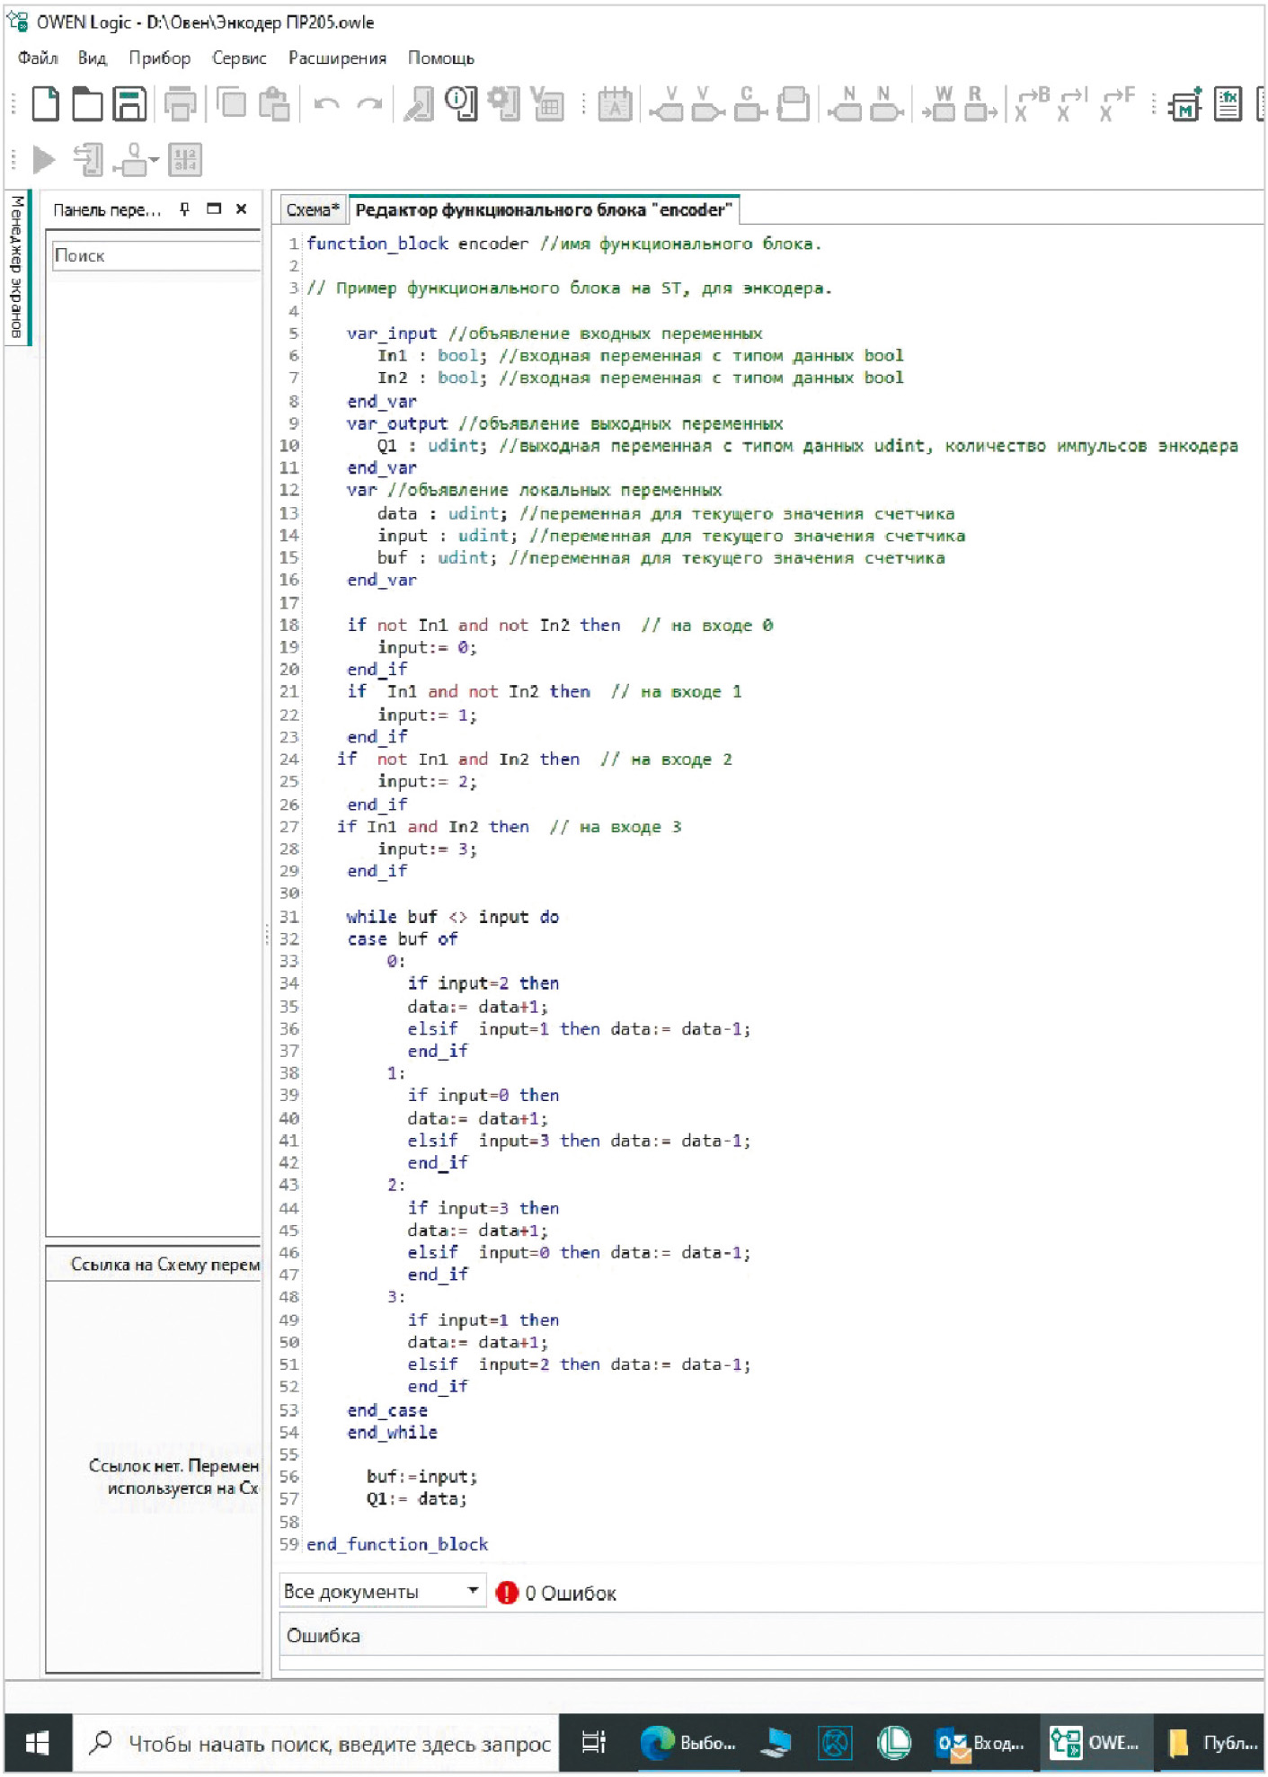Click the Undo arrow icon

tap(326, 104)
